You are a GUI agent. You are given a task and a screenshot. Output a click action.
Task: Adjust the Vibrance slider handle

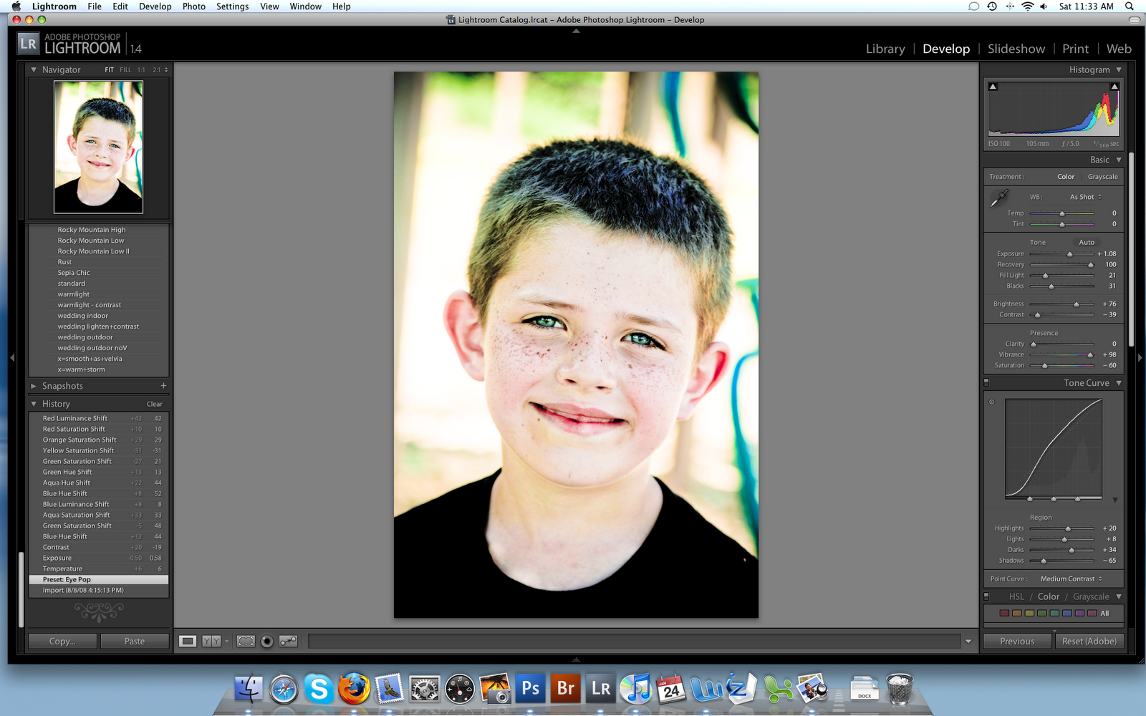[x=1090, y=355]
